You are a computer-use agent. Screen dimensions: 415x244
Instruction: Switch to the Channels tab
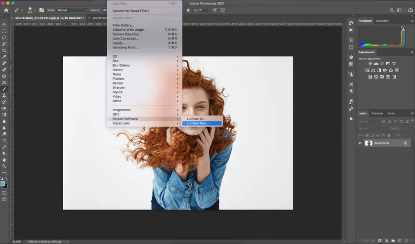tap(377, 113)
